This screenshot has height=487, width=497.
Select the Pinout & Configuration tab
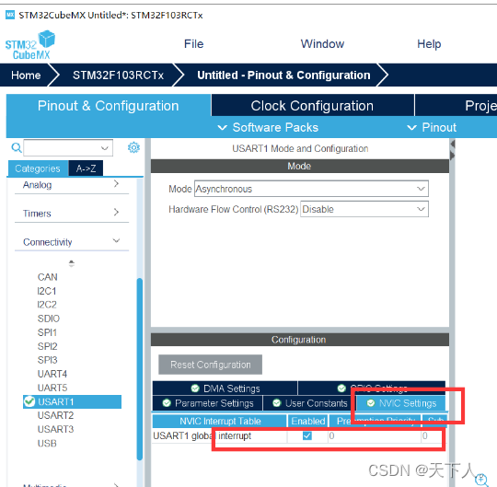point(109,105)
